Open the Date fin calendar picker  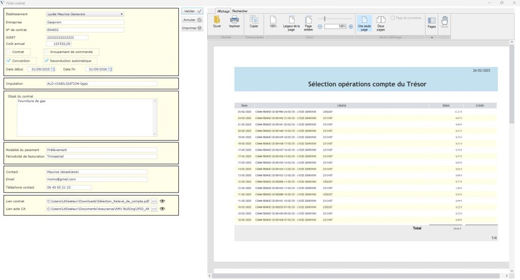(110, 69)
